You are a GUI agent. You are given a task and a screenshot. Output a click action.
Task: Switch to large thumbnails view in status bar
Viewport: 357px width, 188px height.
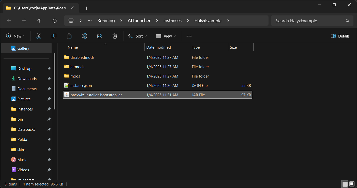coord(352,184)
